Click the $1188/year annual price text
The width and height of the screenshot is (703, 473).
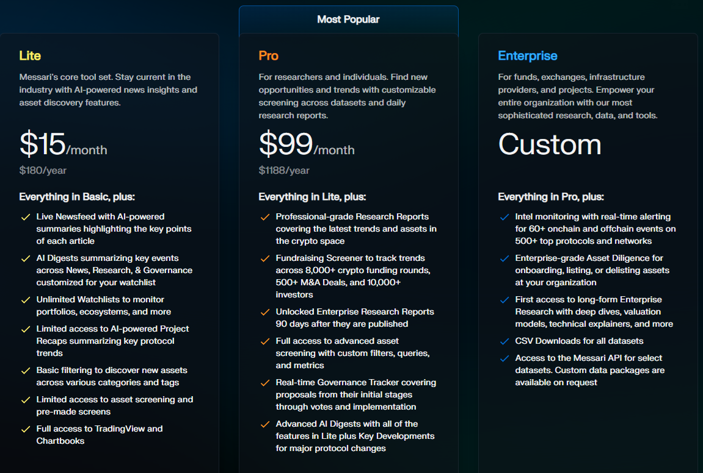284,171
